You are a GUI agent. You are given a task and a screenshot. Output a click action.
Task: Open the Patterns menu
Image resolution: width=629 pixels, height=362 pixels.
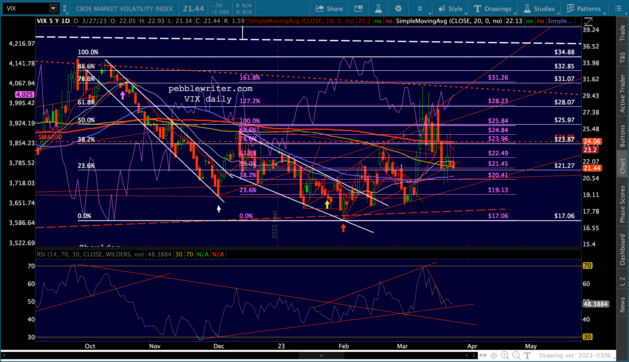pyautogui.click(x=584, y=8)
